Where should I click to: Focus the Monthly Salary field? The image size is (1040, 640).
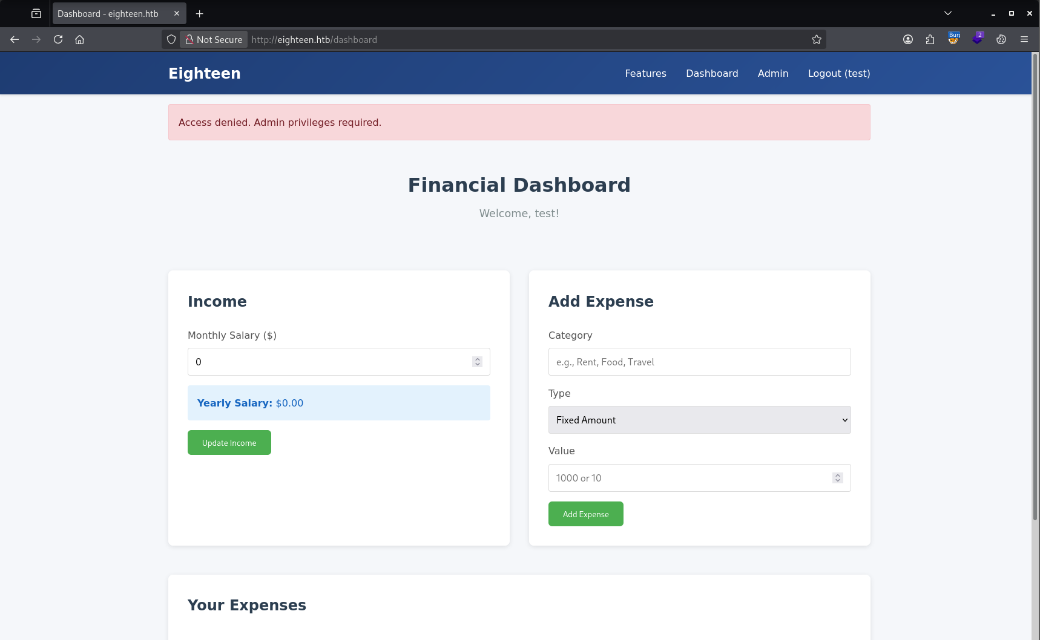339,362
